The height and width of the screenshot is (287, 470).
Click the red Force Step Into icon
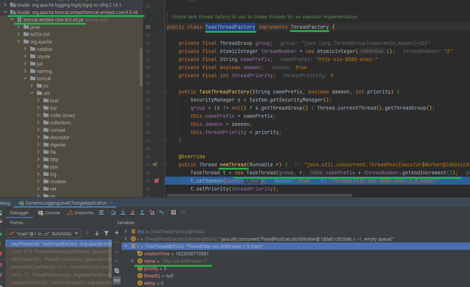click(133, 213)
